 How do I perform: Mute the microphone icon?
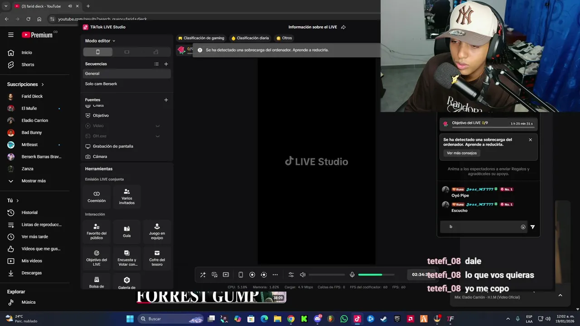[352, 275]
